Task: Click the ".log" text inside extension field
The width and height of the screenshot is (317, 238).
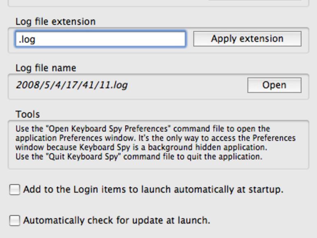Action: (x=25, y=40)
